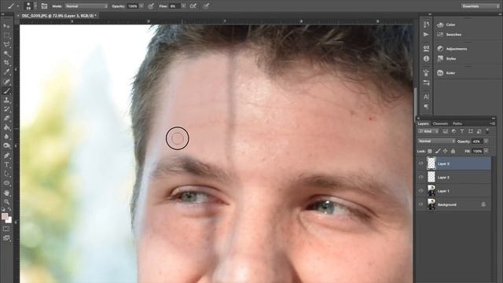Hide the Background layer
The height and width of the screenshot is (283, 503).
click(x=421, y=204)
